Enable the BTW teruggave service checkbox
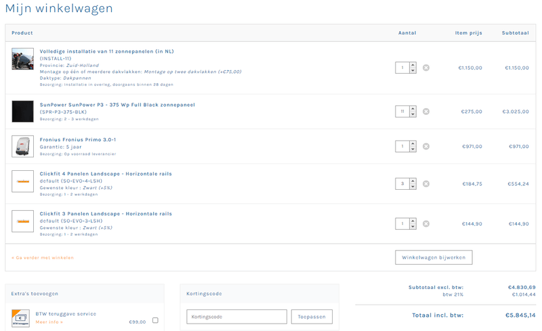 155,320
